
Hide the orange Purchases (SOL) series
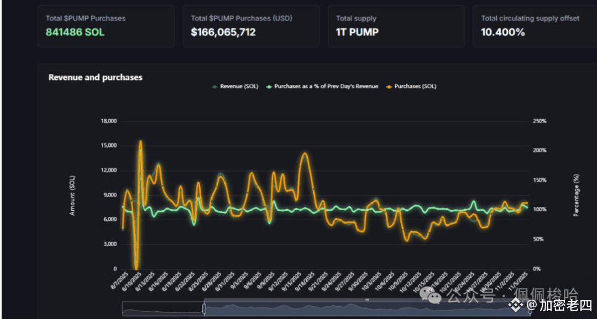415,86
